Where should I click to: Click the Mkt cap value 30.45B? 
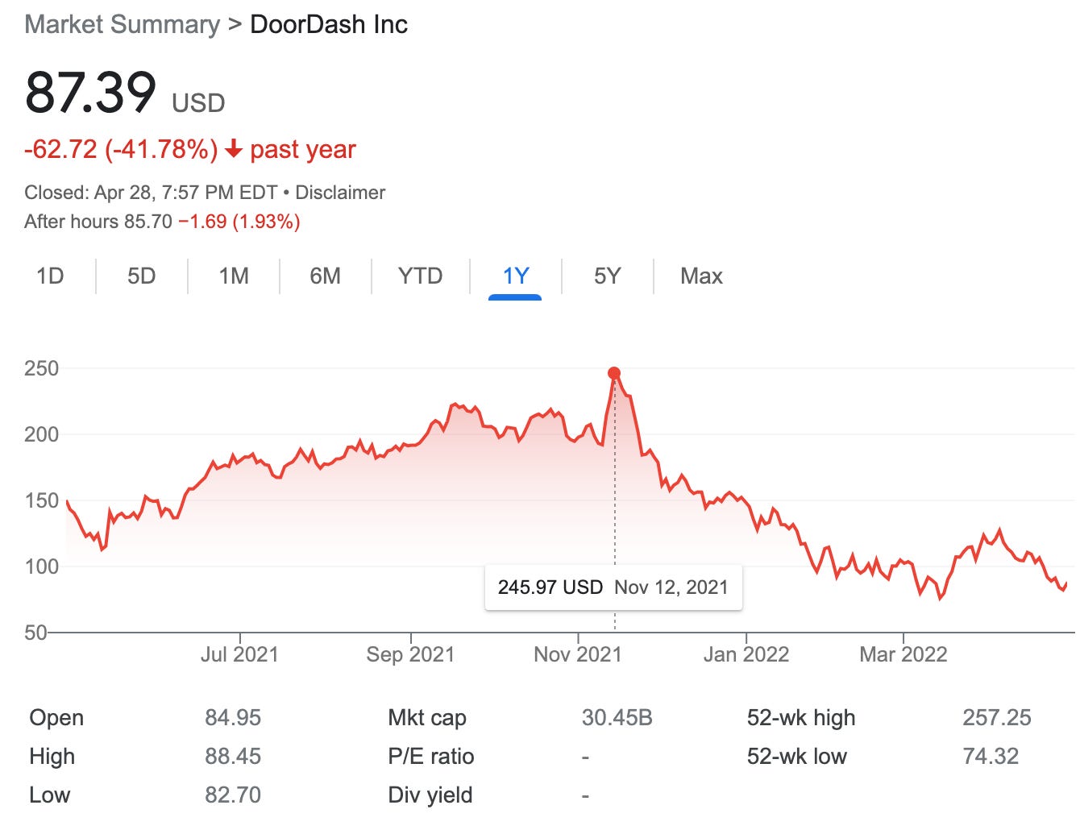coord(617,718)
